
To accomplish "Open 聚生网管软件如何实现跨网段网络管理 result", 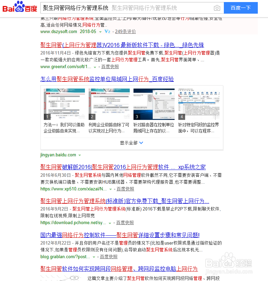I will 119,269.
